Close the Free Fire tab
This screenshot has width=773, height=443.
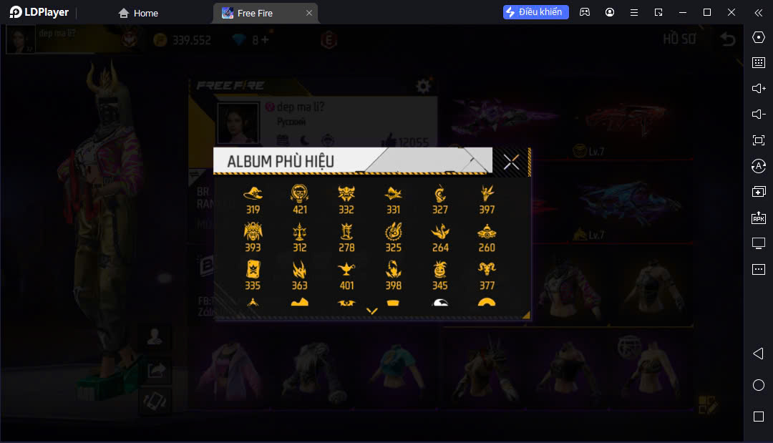coord(309,13)
